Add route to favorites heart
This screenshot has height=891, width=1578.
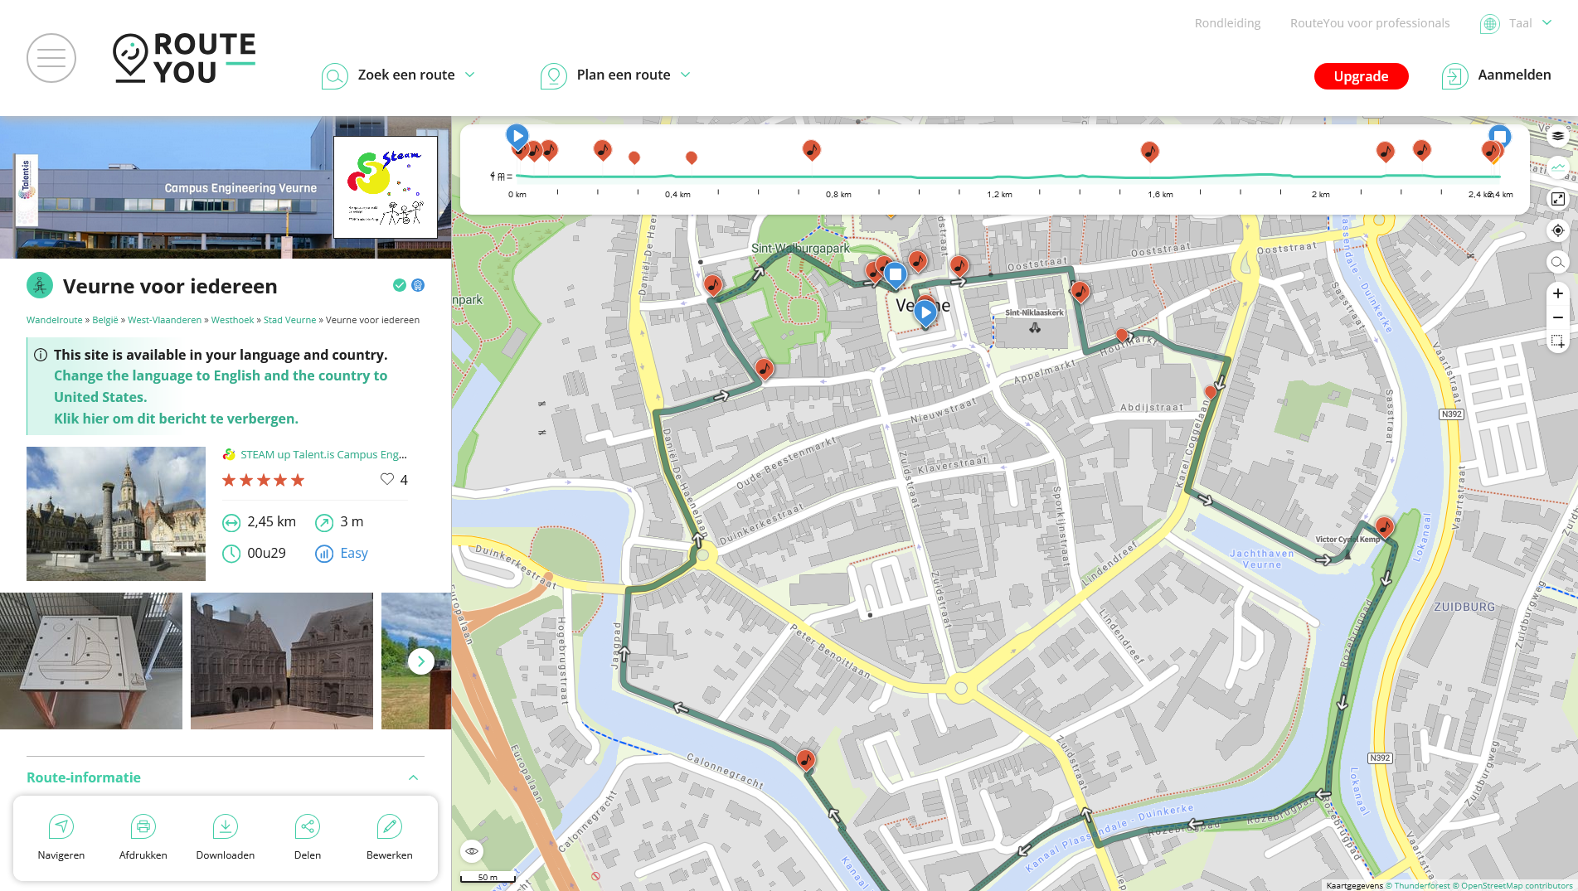click(387, 479)
